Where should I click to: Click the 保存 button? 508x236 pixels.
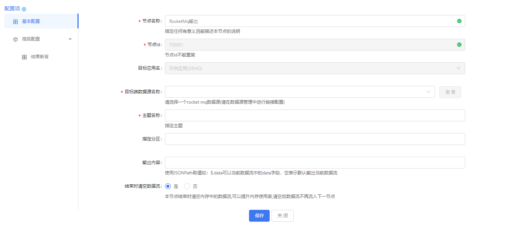pyautogui.click(x=259, y=216)
